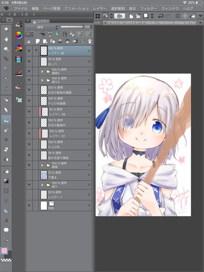Image resolution: width=204 pixels, height=272 pixels.
Task: Create a layer mask
Action: pos(75,41)
